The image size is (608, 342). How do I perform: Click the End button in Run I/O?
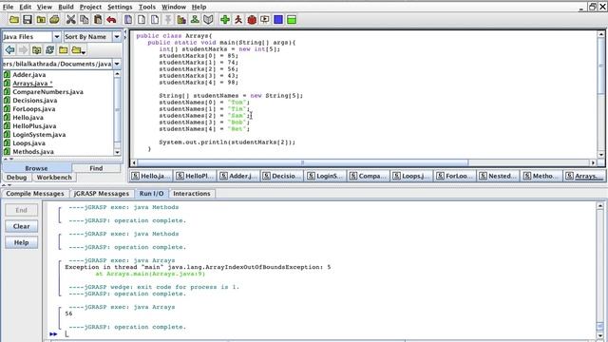(21, 210)
